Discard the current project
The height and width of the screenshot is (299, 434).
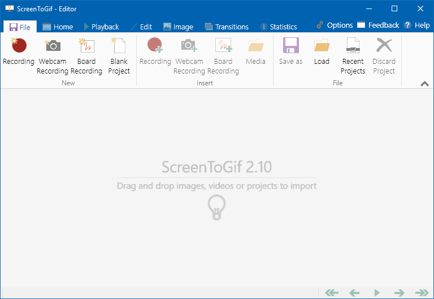click(384, 56)
